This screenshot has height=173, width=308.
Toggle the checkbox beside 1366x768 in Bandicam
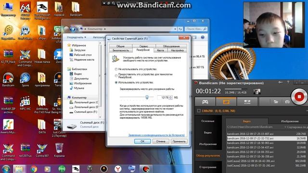point(199,111)
